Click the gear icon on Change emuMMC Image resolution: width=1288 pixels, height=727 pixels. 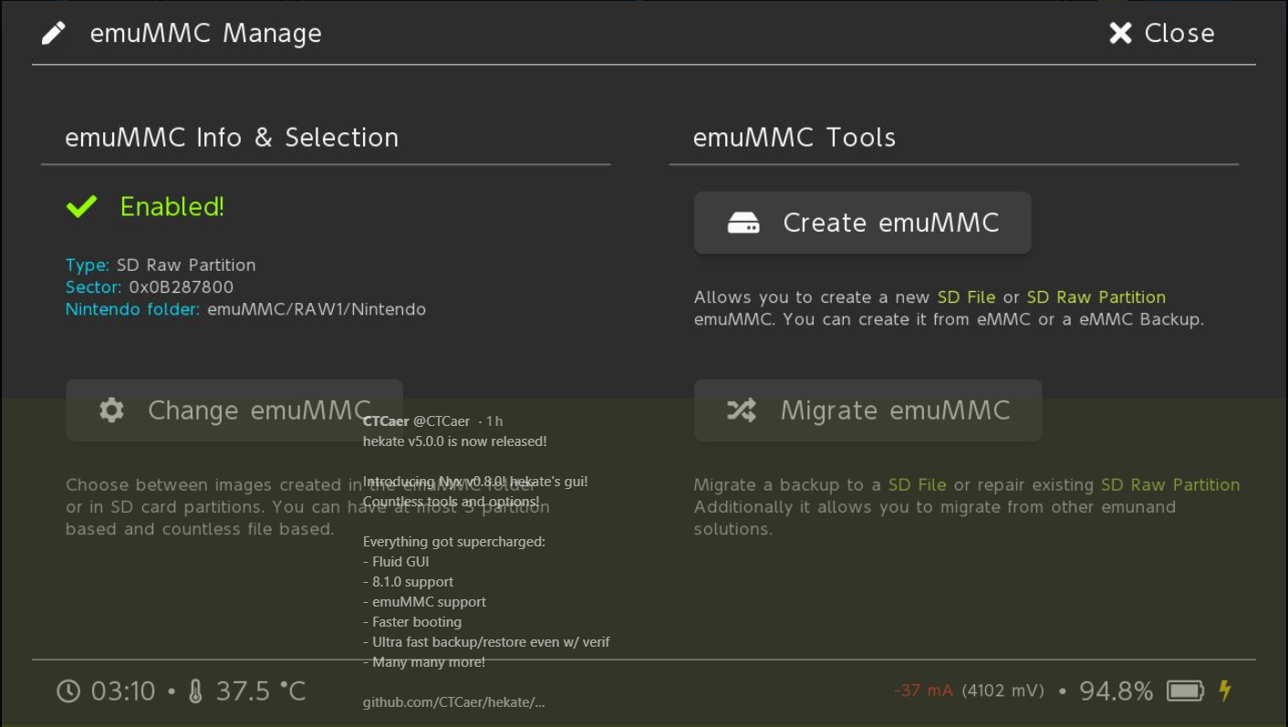tap(111, 410)
